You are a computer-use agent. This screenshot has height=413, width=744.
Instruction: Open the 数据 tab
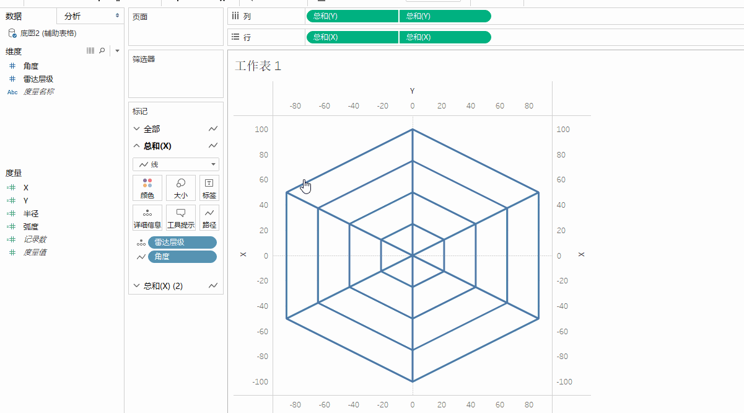[14, 16]
